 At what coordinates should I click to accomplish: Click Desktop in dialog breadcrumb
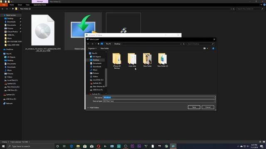(117, 44)
